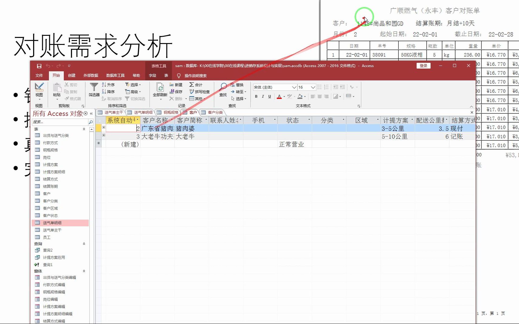Click the navigation pane search box
The image size is (519, 324).
click(x=60, y=122)
